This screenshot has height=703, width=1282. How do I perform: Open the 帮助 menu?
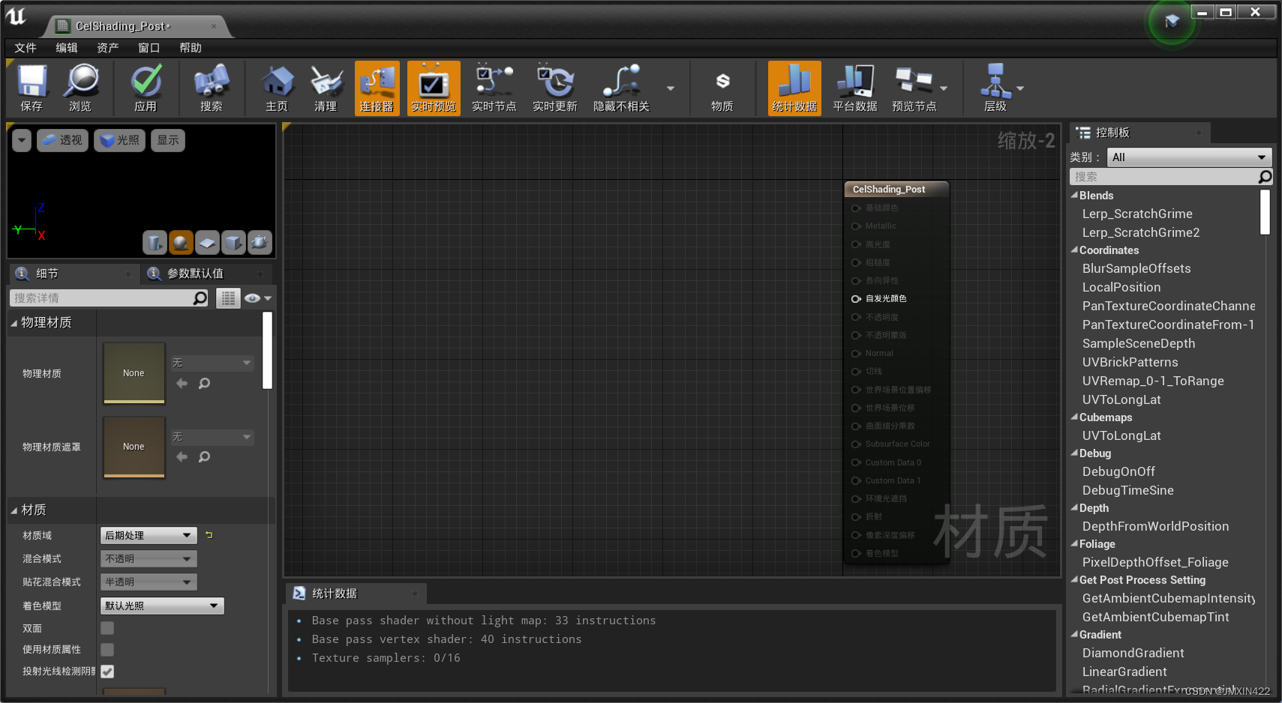click(191, 48)
